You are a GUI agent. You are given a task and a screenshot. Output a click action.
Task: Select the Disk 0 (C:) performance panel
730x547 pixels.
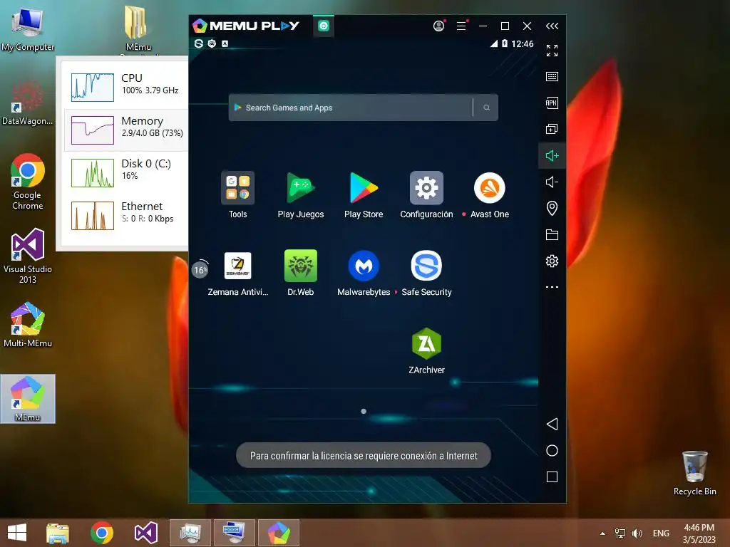tap(126, 172)
